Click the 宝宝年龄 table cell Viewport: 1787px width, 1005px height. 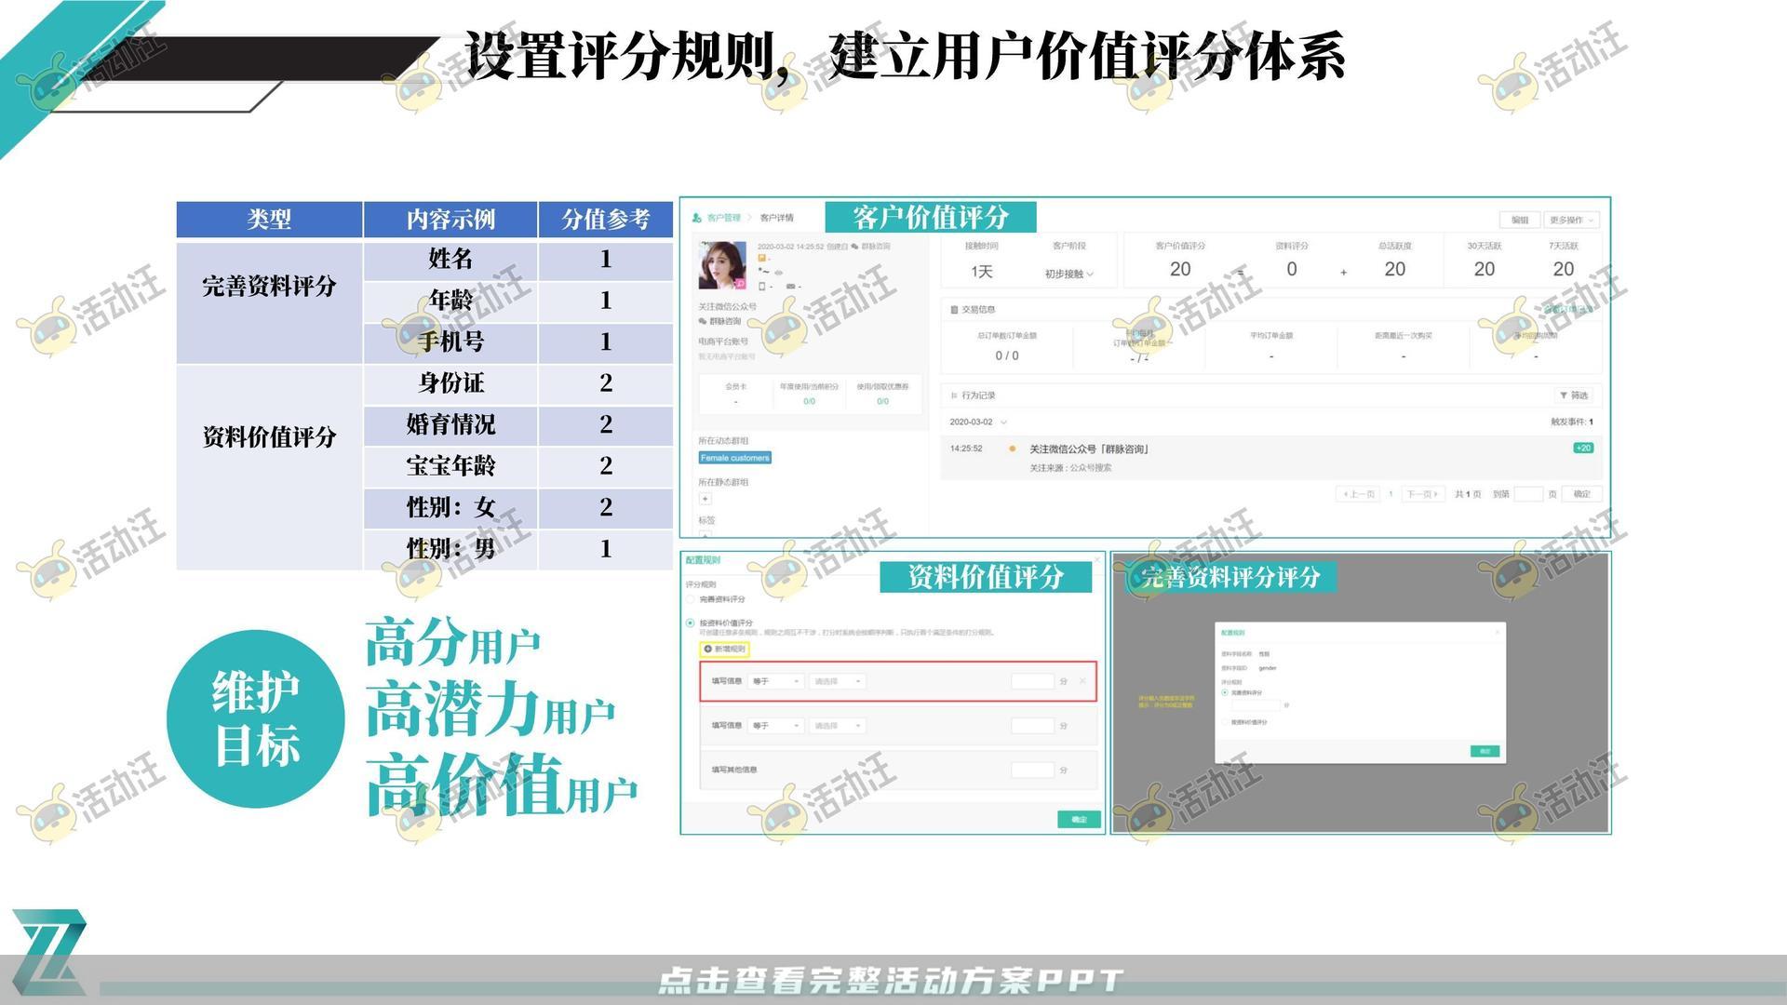[x=450, y=466]
